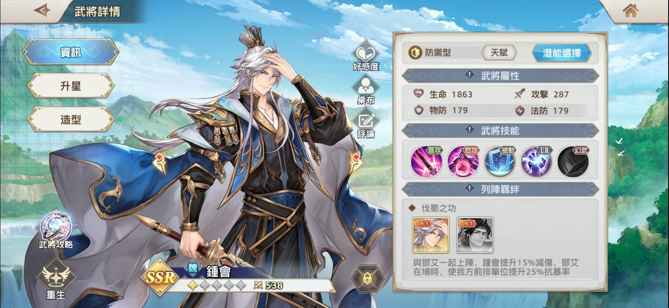The width and height of the screenshot is (669, 308).
Task: View the 普攻 skill icon
Action: 427,161
